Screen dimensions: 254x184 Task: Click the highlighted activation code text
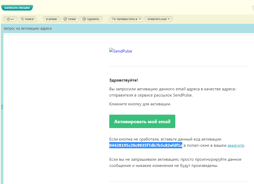[146, 145]
